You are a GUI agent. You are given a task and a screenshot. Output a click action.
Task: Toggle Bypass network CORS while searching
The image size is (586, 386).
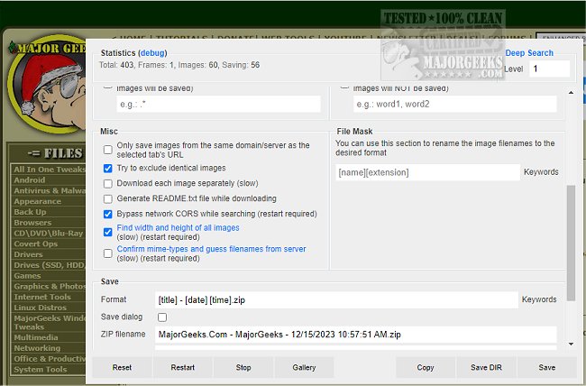pyautogui.click(x=108, y=214)
